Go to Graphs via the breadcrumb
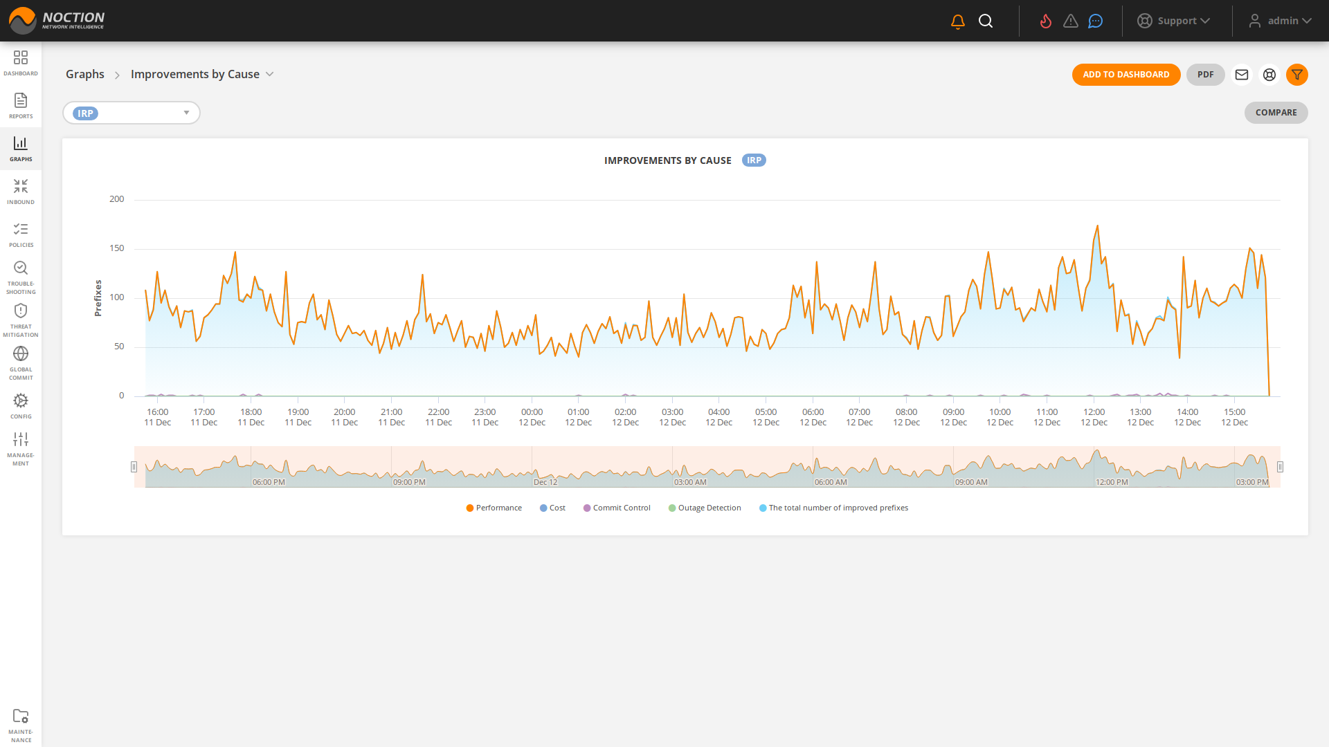 tap(84, 74)
